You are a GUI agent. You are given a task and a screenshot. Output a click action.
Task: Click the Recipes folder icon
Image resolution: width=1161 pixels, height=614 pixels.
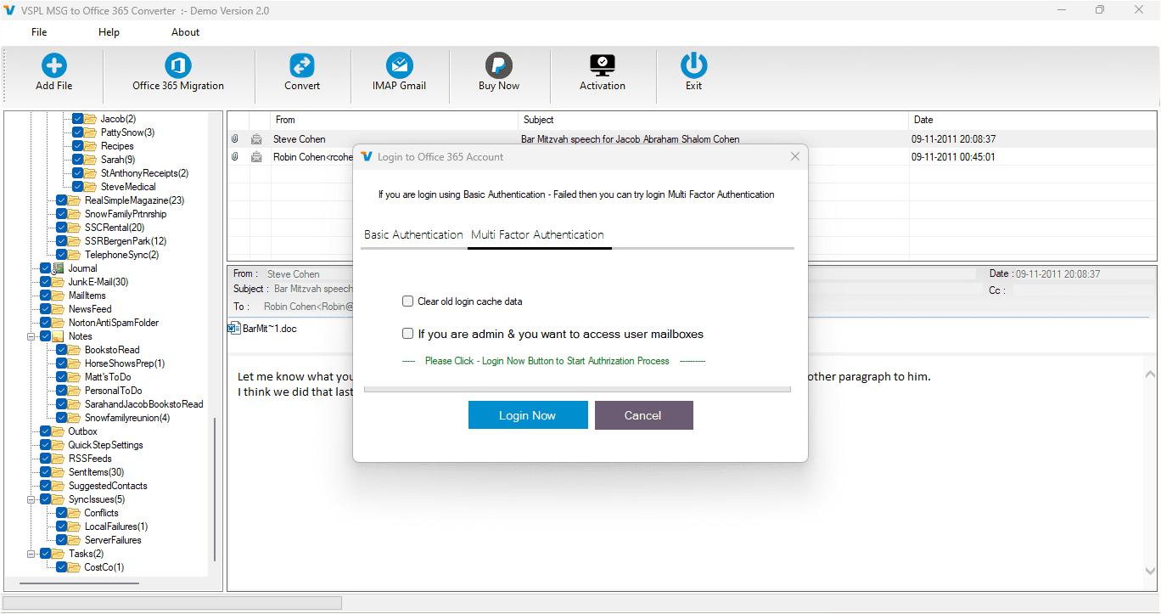(91, 146)
